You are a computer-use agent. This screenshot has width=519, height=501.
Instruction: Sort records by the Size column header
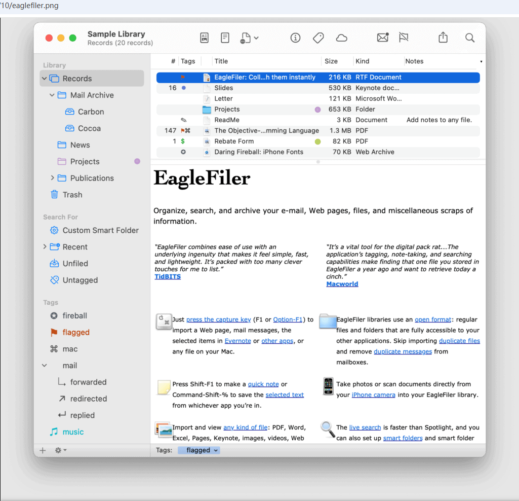tap(331, 61)
